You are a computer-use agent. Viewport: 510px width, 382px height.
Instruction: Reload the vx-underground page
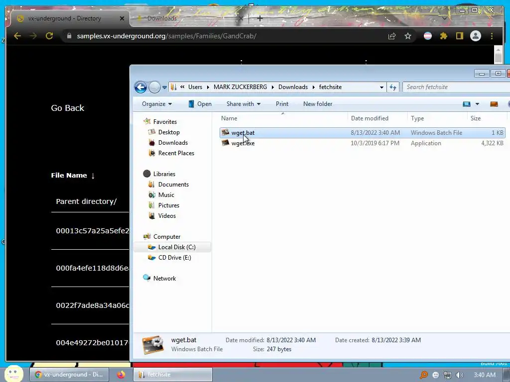click(x=49, y=36)
